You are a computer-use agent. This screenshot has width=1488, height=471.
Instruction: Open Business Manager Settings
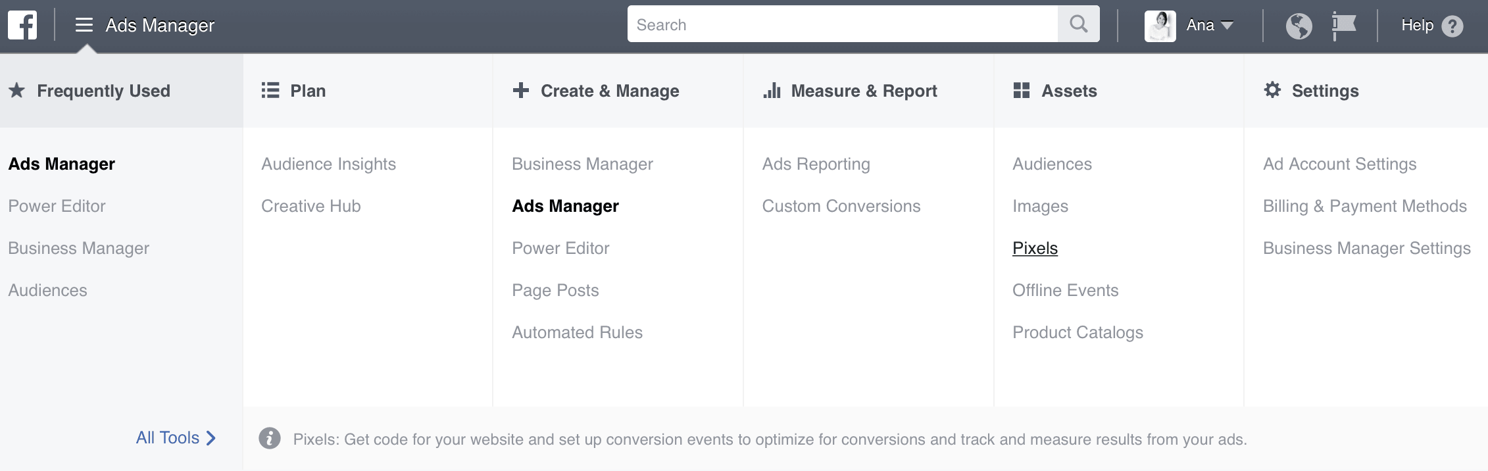[x=1367, y=248]
